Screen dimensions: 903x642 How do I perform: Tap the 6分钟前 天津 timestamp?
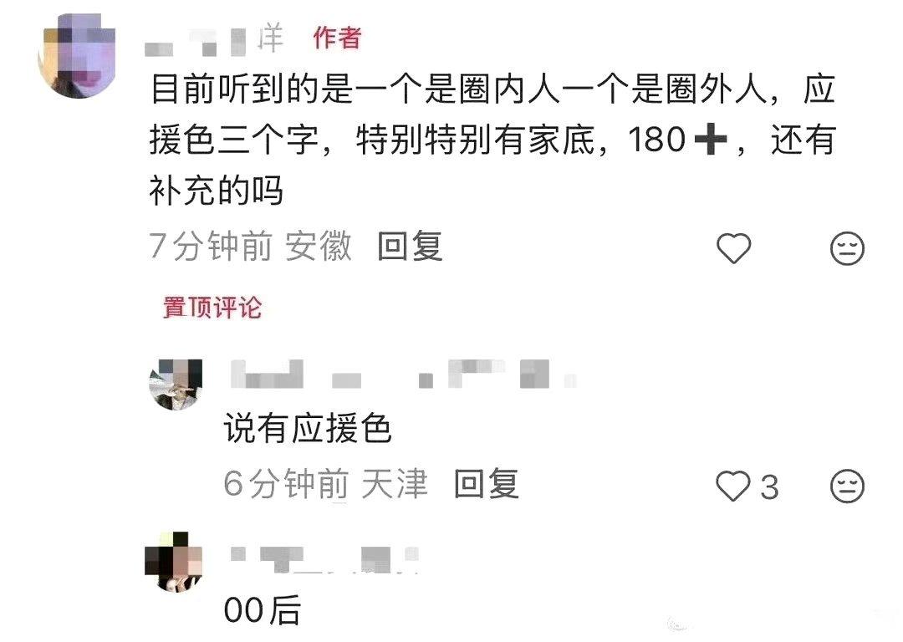(326, 484)
